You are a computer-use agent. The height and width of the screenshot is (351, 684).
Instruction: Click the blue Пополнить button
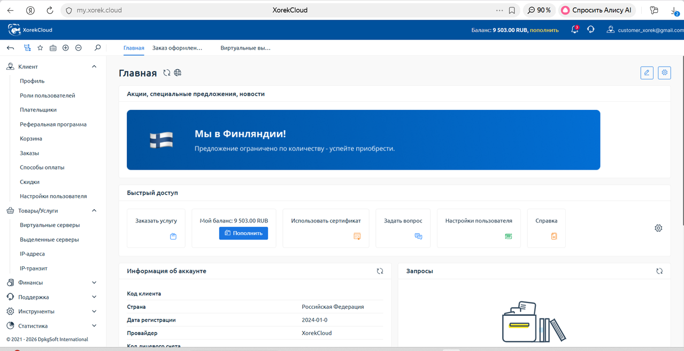243,233
